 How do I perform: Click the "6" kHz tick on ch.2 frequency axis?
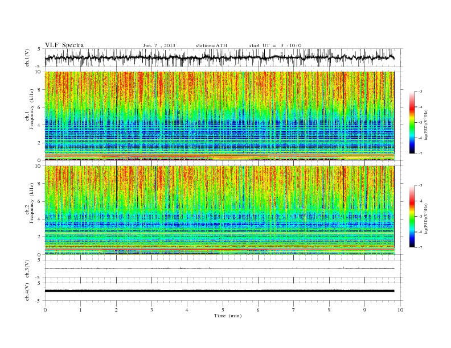pos(40,201)
